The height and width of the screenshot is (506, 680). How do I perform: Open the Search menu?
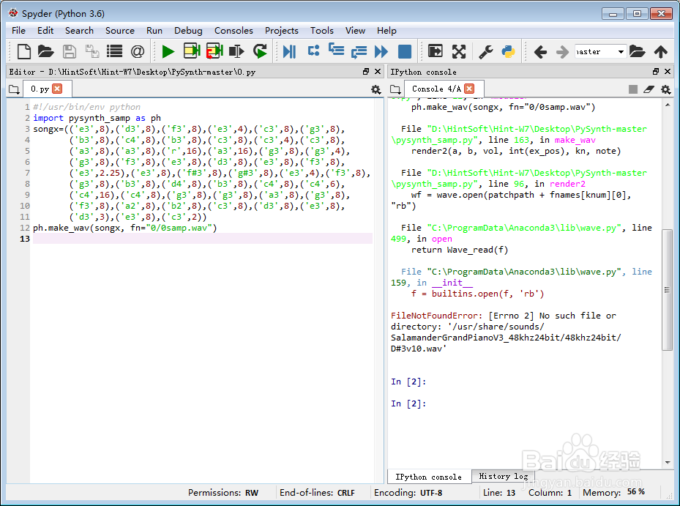[79, 30]
